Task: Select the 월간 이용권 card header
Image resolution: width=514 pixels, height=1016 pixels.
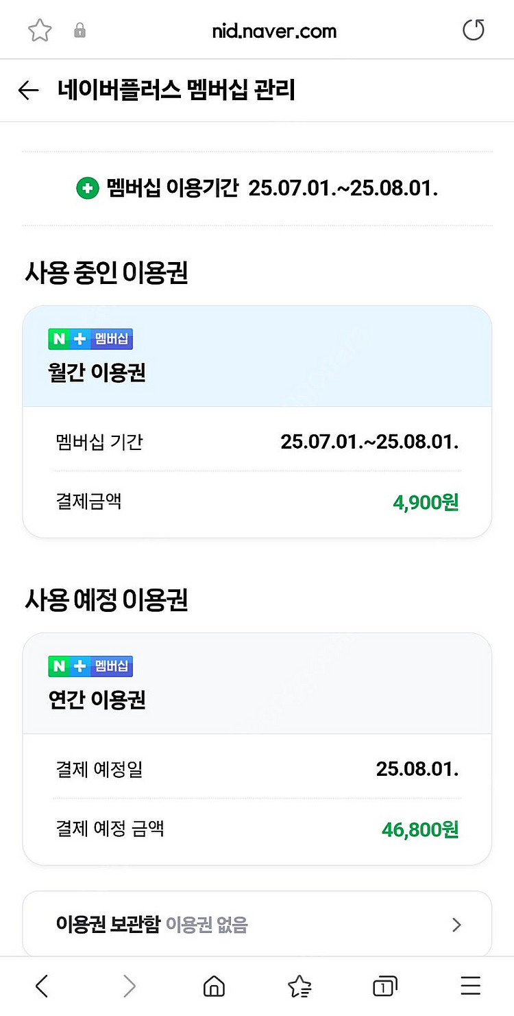Action: pyautogui.click(x=257, y=357)
